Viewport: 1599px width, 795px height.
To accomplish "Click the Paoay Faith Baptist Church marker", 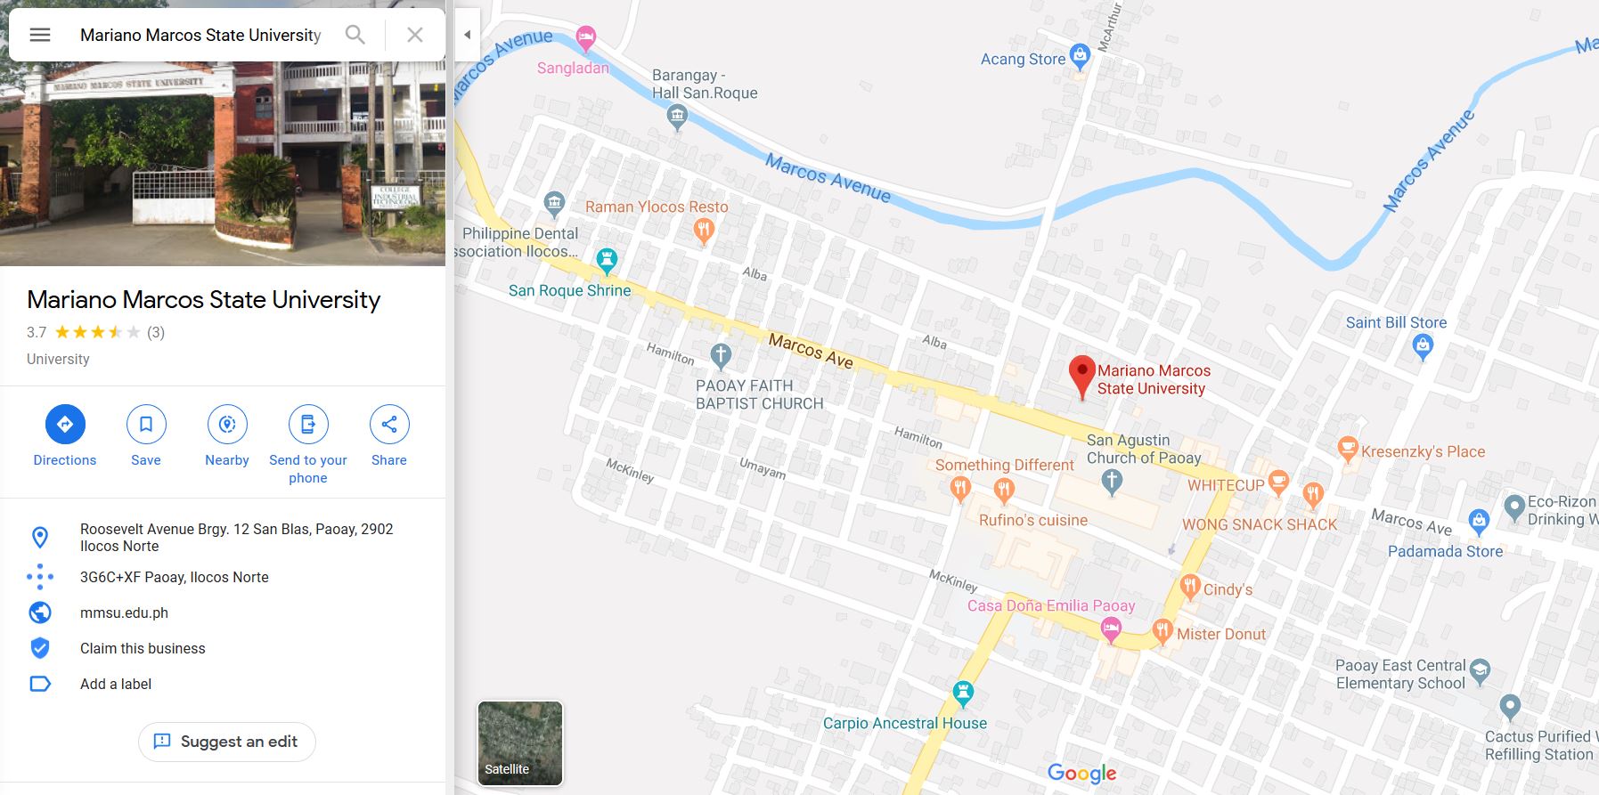I will tap(721, 356).
